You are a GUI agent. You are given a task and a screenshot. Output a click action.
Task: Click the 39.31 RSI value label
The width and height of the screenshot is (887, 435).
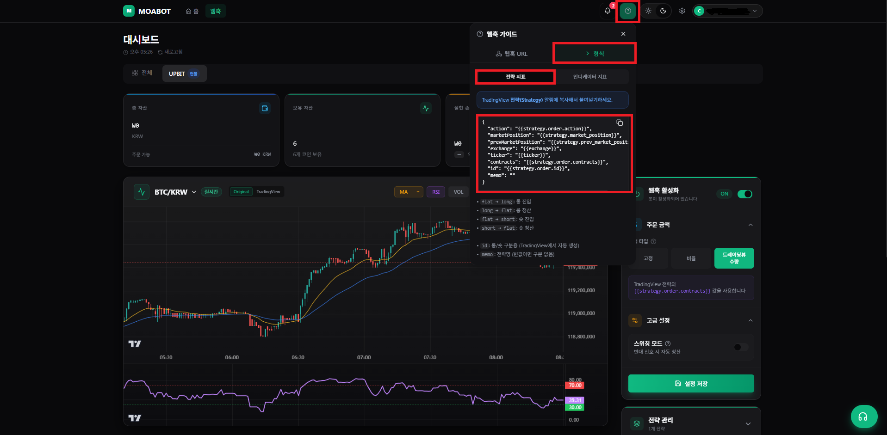tap(575, 400)
